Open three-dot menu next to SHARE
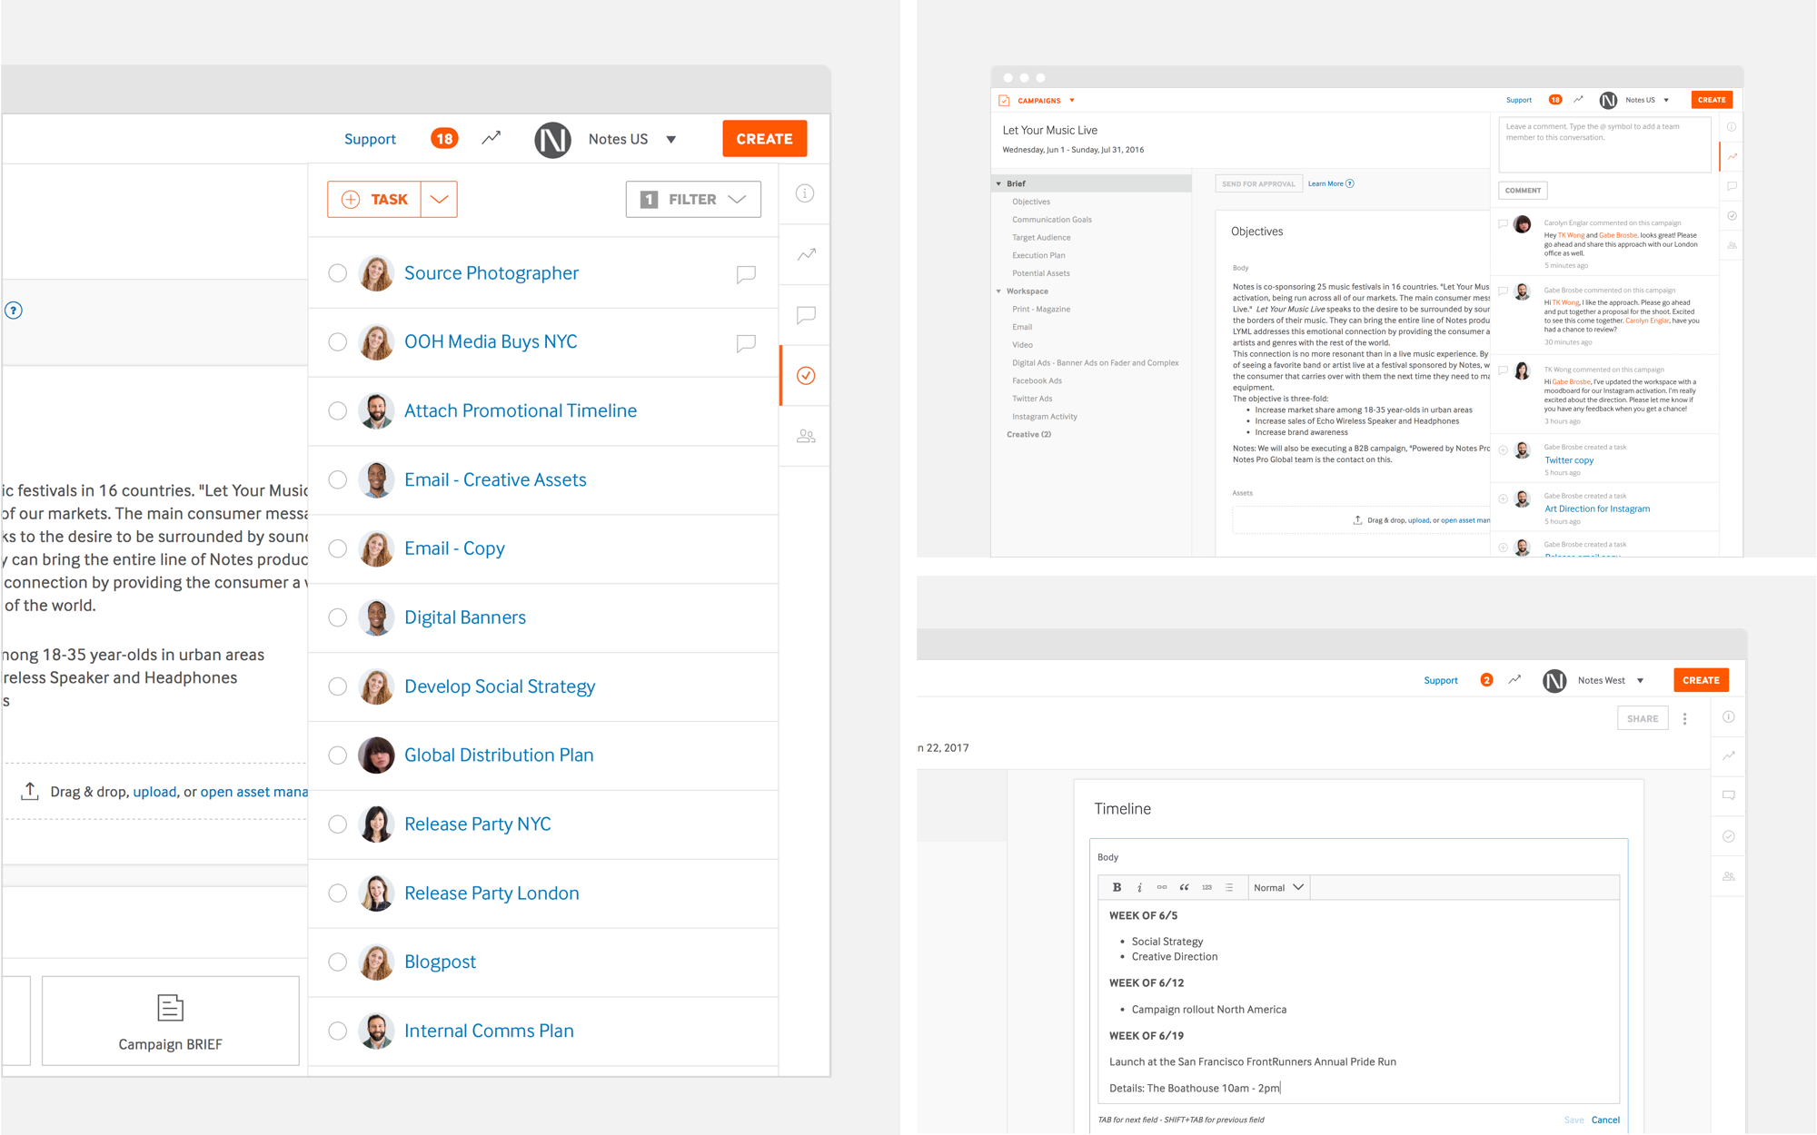The width and height of the screenshot is (1817, 1135). pyautogui.click(x=1685, y=718)
